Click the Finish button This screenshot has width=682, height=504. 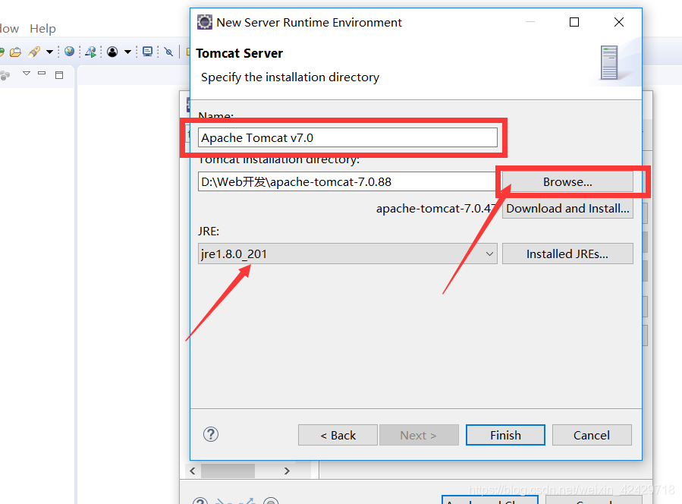[505, 435]
